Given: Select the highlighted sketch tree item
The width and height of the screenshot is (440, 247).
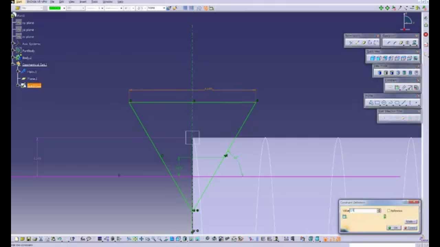Looking at the screenshot, I should tap(34, 85).
